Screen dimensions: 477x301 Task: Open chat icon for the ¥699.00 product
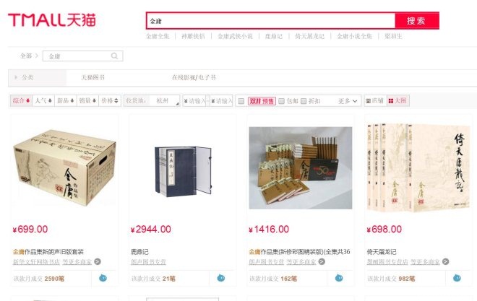click(103, 278)
